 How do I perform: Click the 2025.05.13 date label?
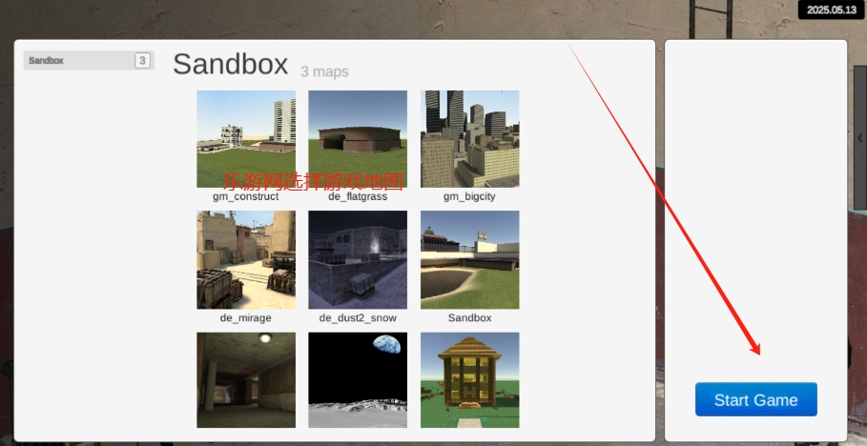831,10
